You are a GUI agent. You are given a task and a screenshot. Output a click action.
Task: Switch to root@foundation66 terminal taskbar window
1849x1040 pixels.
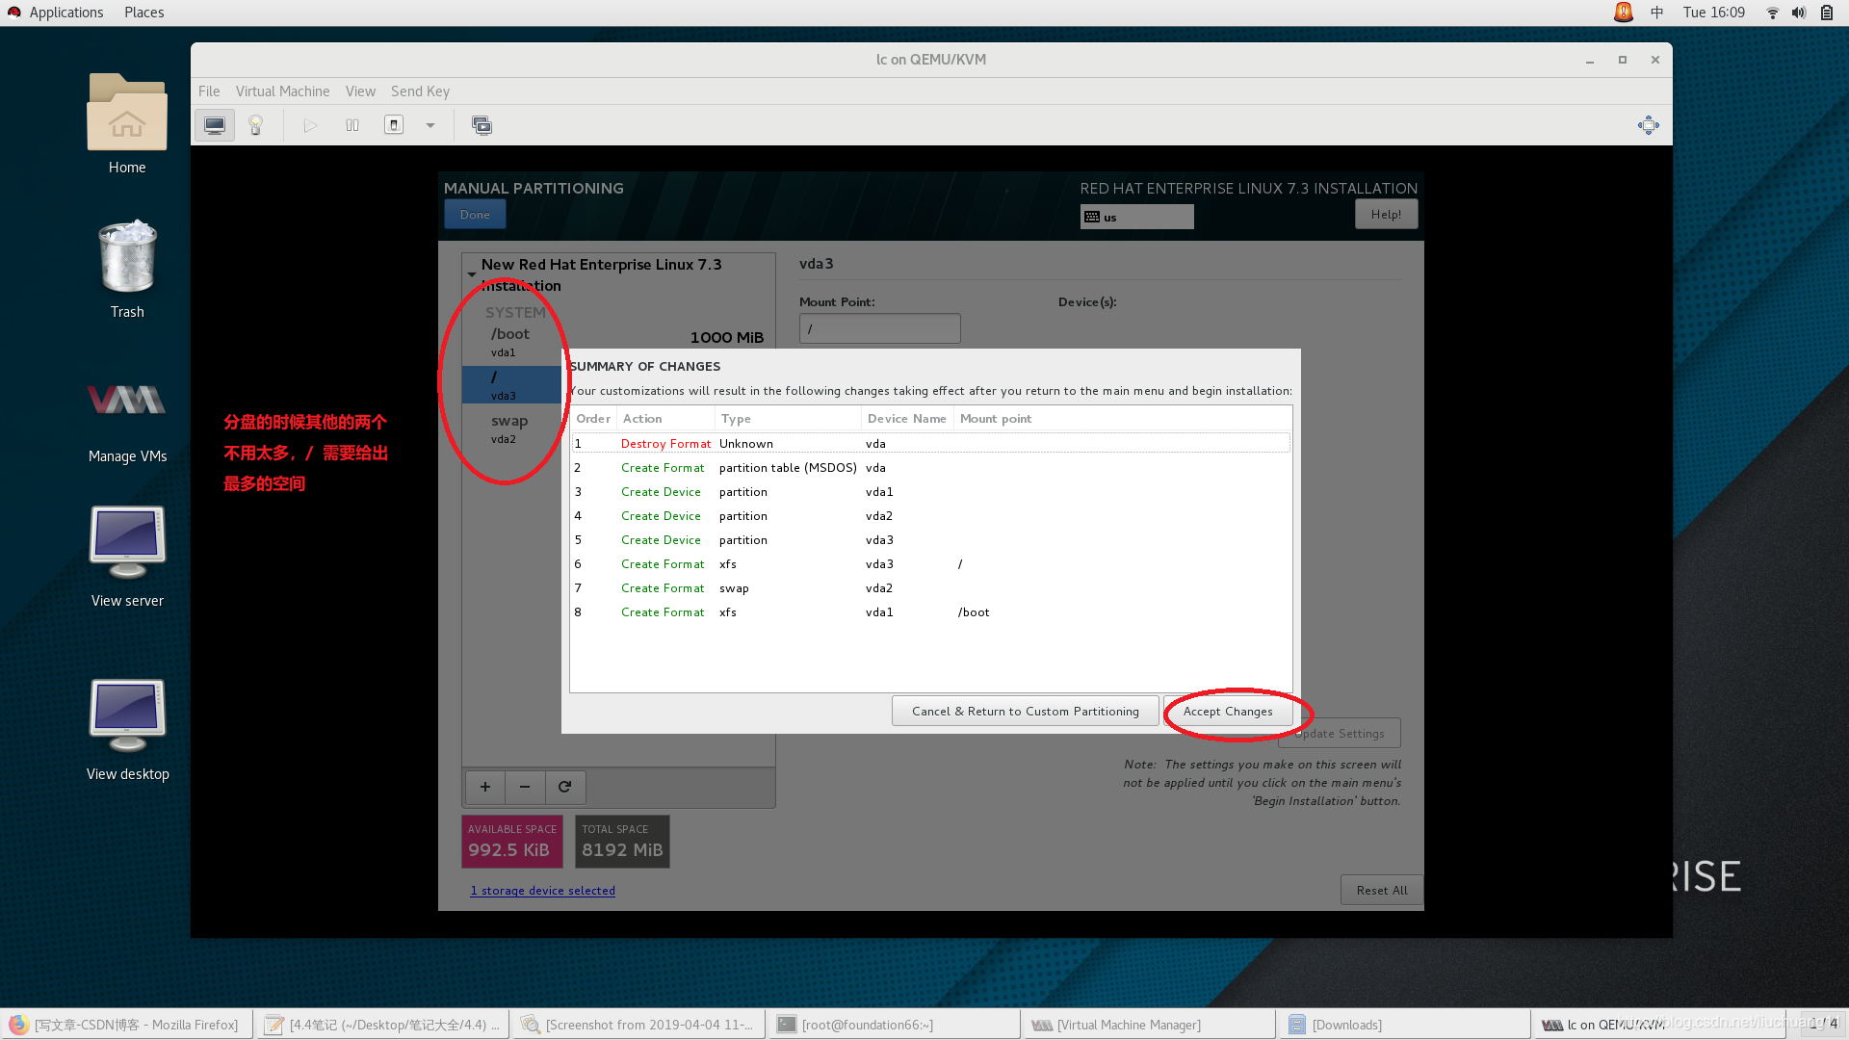click(x=895, y=1025)
